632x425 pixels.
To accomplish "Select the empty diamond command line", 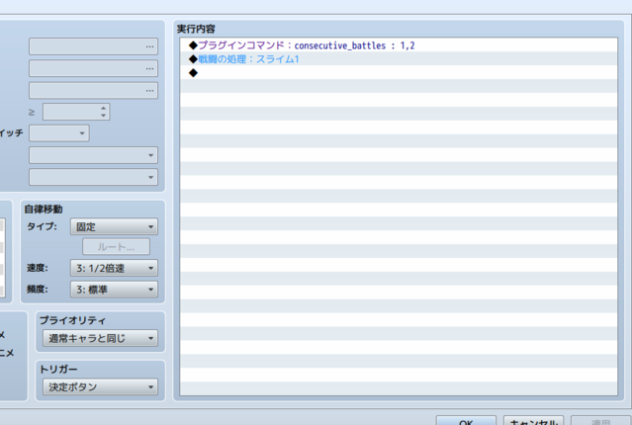I will point(399,72).
